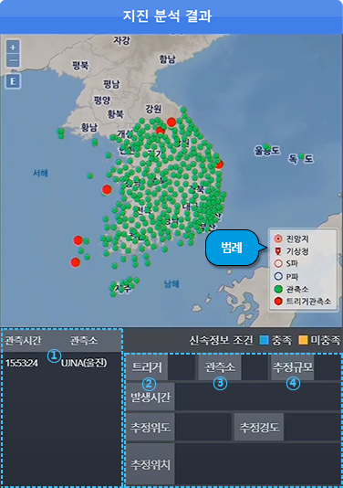Click the 발생시간 value field
The width and height of the screenshot is (343, 488).
257,397
